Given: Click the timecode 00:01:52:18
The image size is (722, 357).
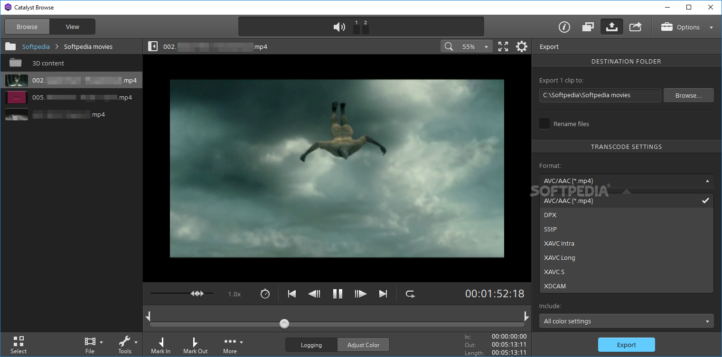Looking at the screenshot, I should [x=495, y=293].
